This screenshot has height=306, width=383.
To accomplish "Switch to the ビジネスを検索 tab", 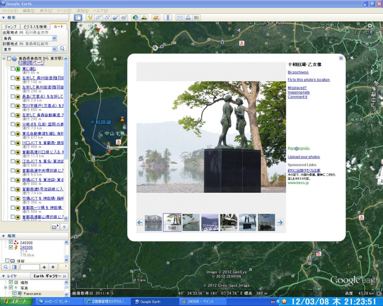I will (35, 27).
